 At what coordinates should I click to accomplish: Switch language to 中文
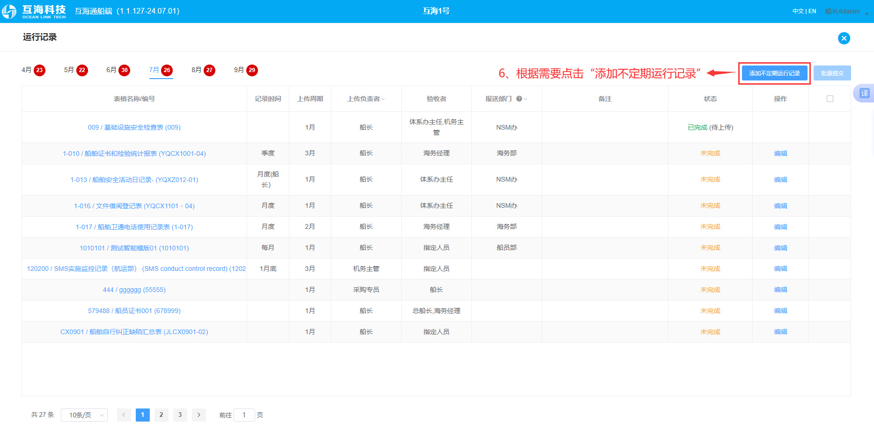tap(798, 11)
